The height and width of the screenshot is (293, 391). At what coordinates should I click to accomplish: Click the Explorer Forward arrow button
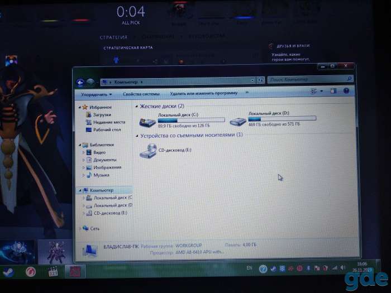(90, 82)
